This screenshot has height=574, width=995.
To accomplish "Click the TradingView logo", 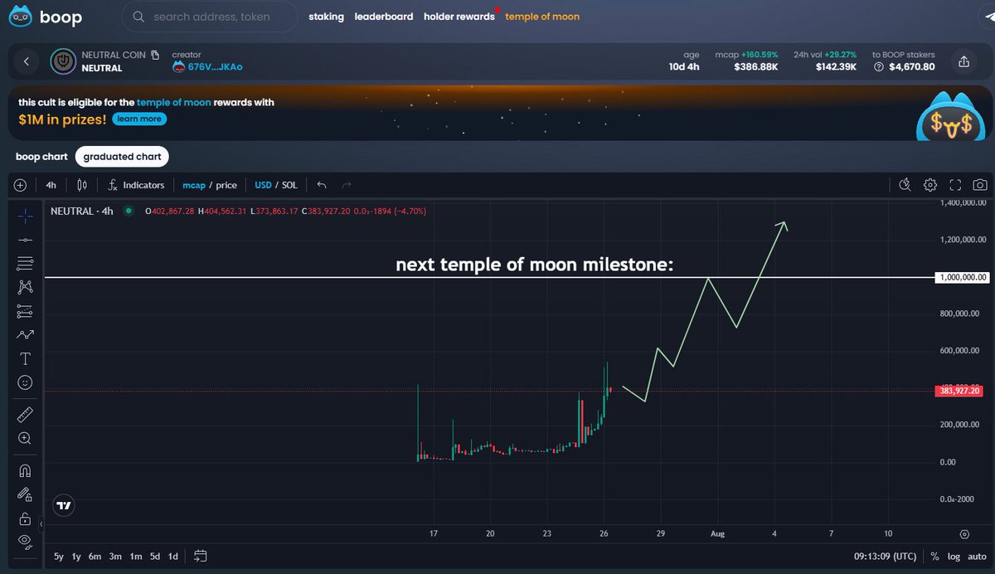I will point(64,504).
